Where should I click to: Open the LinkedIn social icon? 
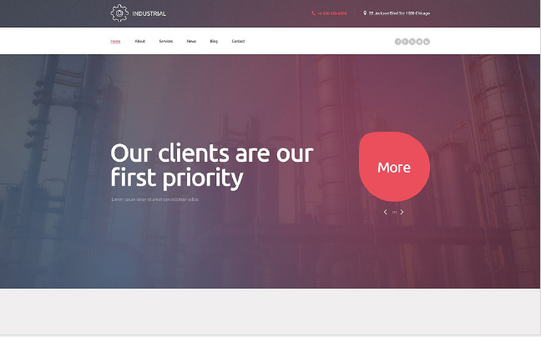(x=427, y=42)
